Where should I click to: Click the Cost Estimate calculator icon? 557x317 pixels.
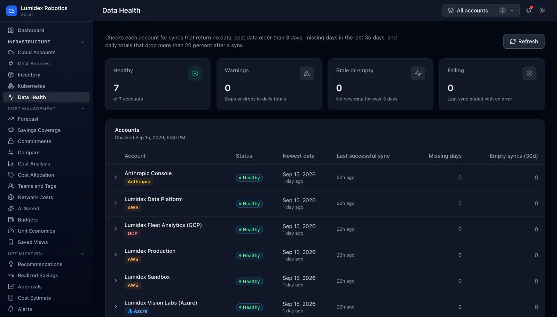11,298
